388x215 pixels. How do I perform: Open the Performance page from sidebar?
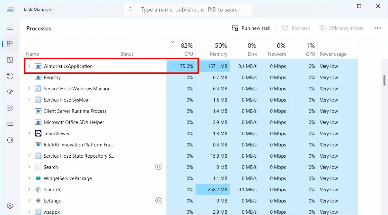click(x=10, y=60)
